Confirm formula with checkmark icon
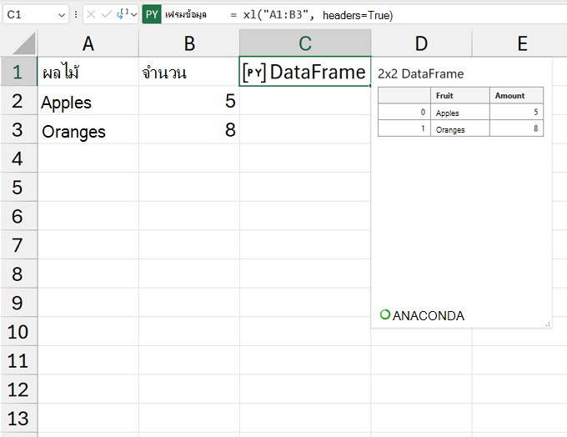The height and width of the screenshot is (437, 567). point(107,14)
